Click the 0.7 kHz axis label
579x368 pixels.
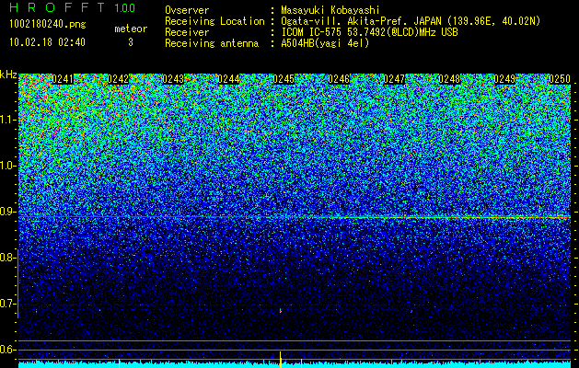click(7, 304)
